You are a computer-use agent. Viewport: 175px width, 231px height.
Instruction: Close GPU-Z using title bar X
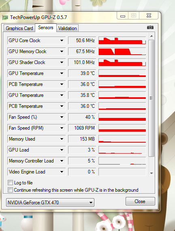pos(149,15)
